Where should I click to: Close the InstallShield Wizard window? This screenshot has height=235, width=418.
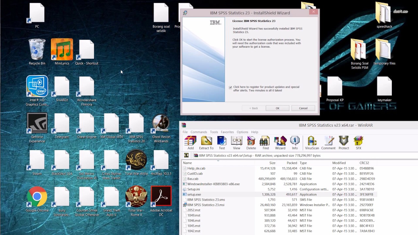pyautogui.click(x=313, y=12)
